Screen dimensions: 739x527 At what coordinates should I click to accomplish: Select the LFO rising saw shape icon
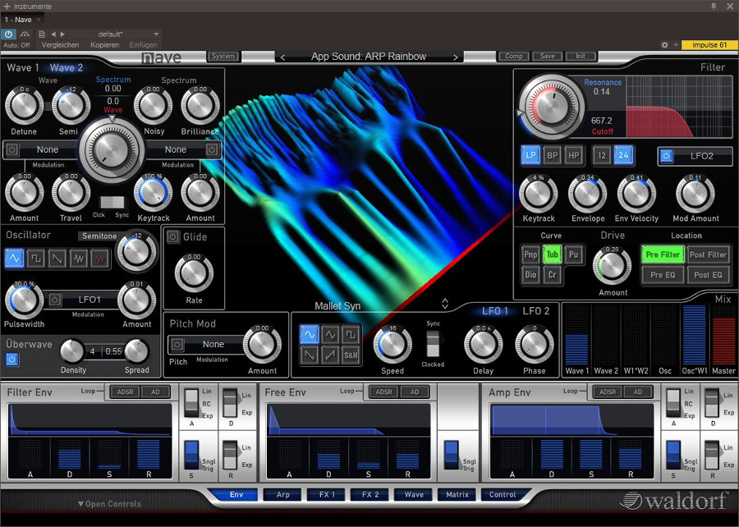(x=330, y=355)
